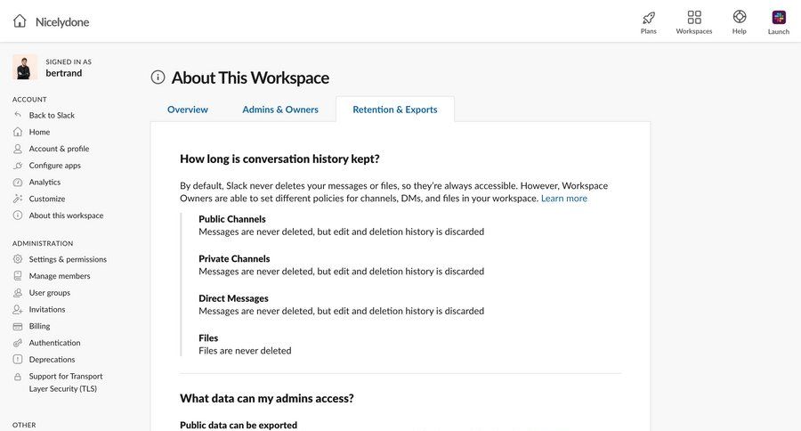Click the Manage members book icon
Viewport: 801px width, 431px height.
[x=18, y=275]
